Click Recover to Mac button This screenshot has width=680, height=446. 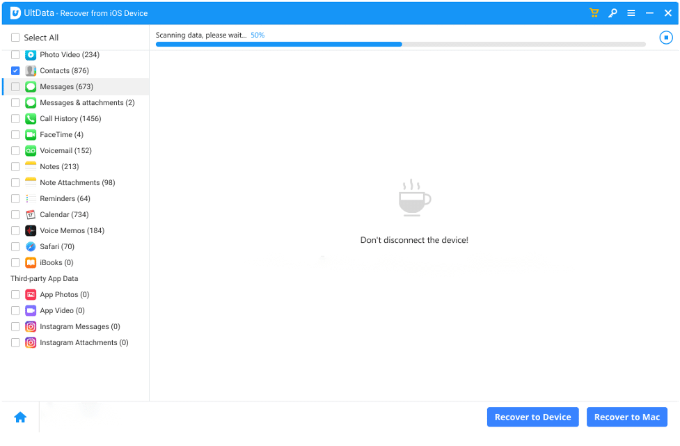point(626,417)
